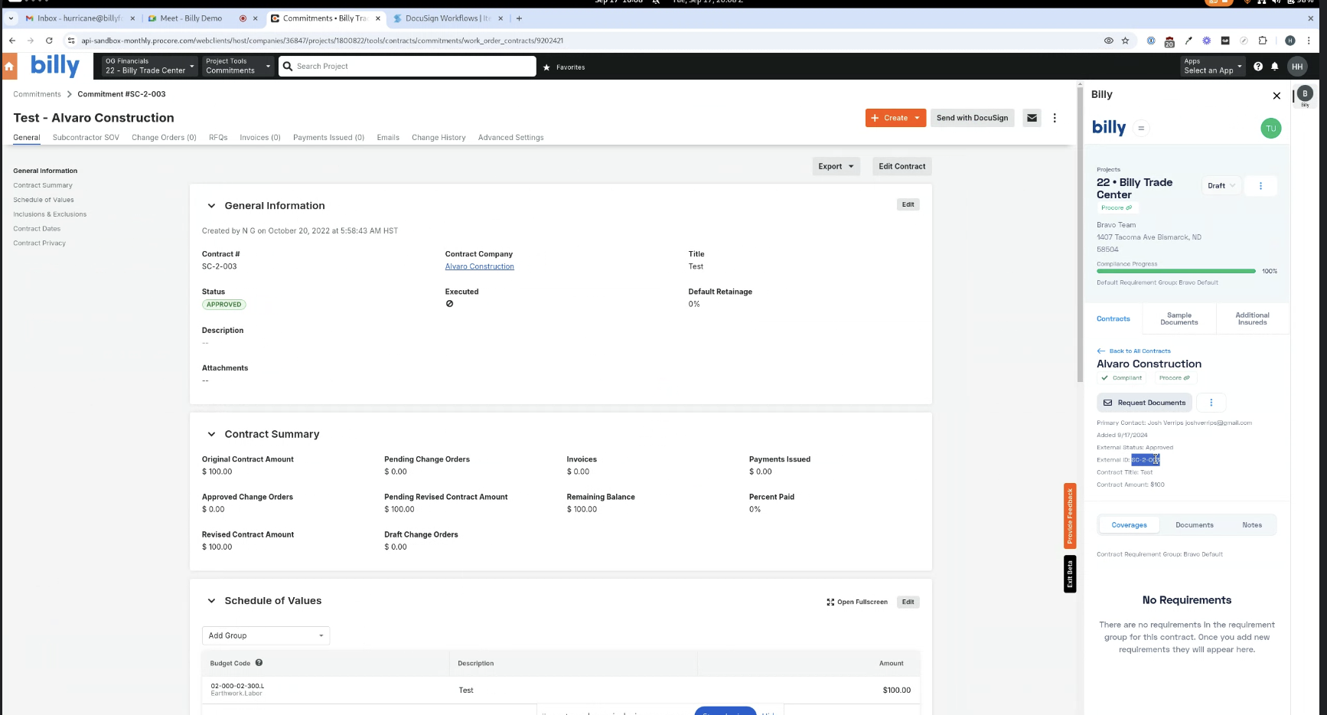This screenshot has height=715, width=1327.
Task: Open the Procore home icon
Action: 9,67
